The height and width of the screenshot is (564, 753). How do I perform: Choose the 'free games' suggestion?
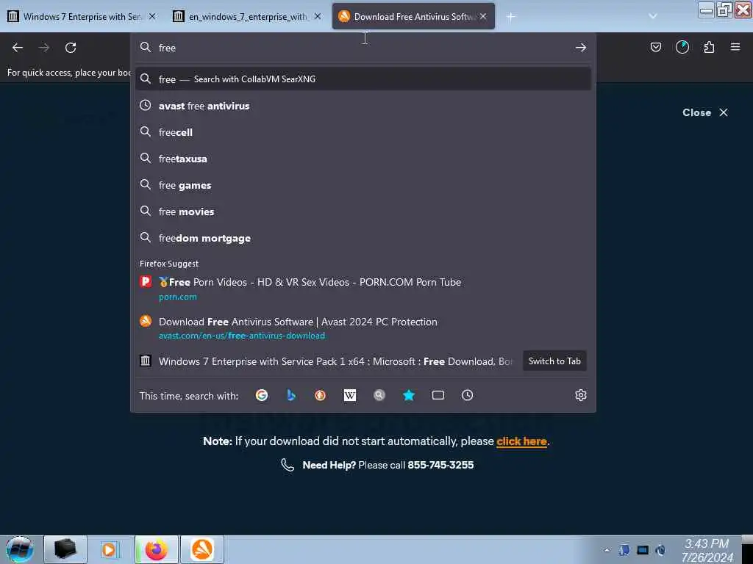click(x=363, y=185)
